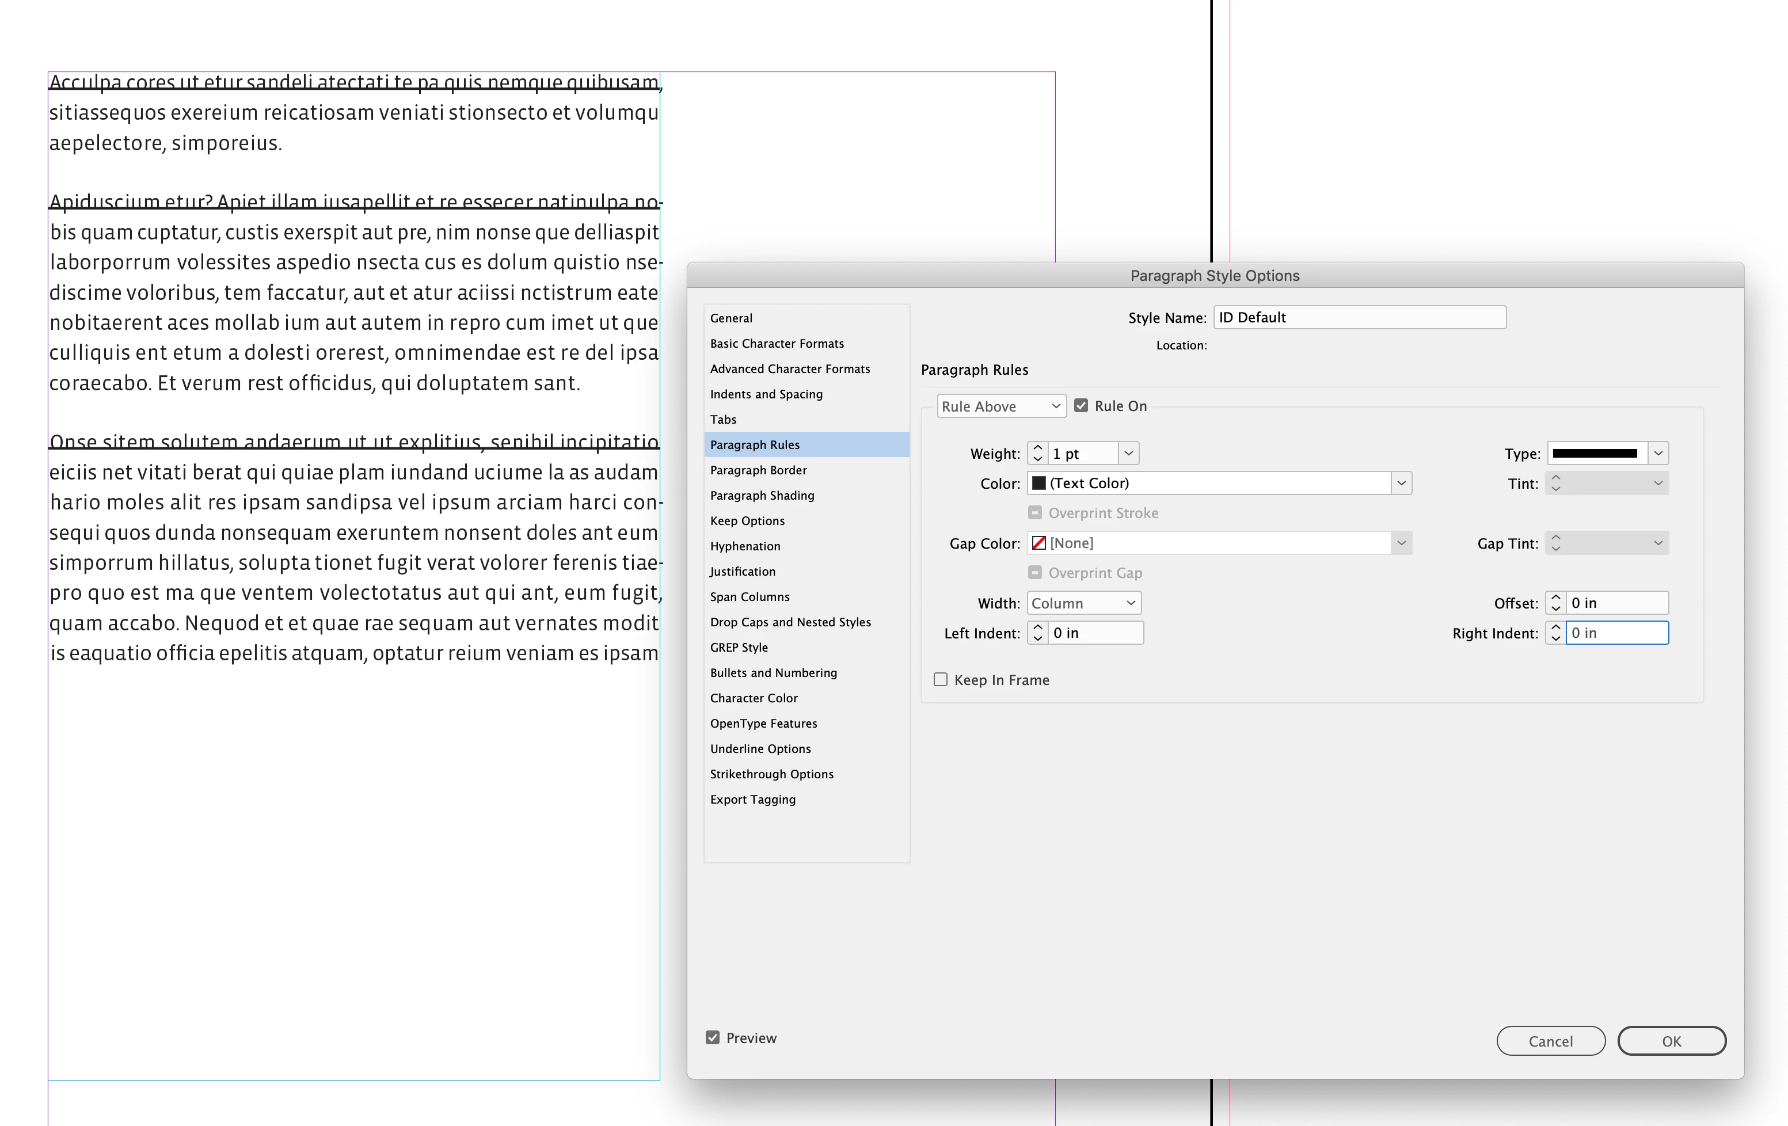Toggle the Preview checkbox off
The image size is (1788, 1126).
click(712, 1037)
